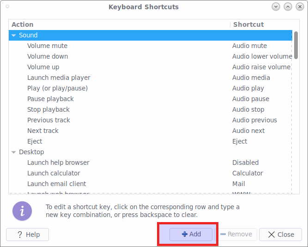Click the Audio raise volume shortcut cell

click(x=261, y=67)
